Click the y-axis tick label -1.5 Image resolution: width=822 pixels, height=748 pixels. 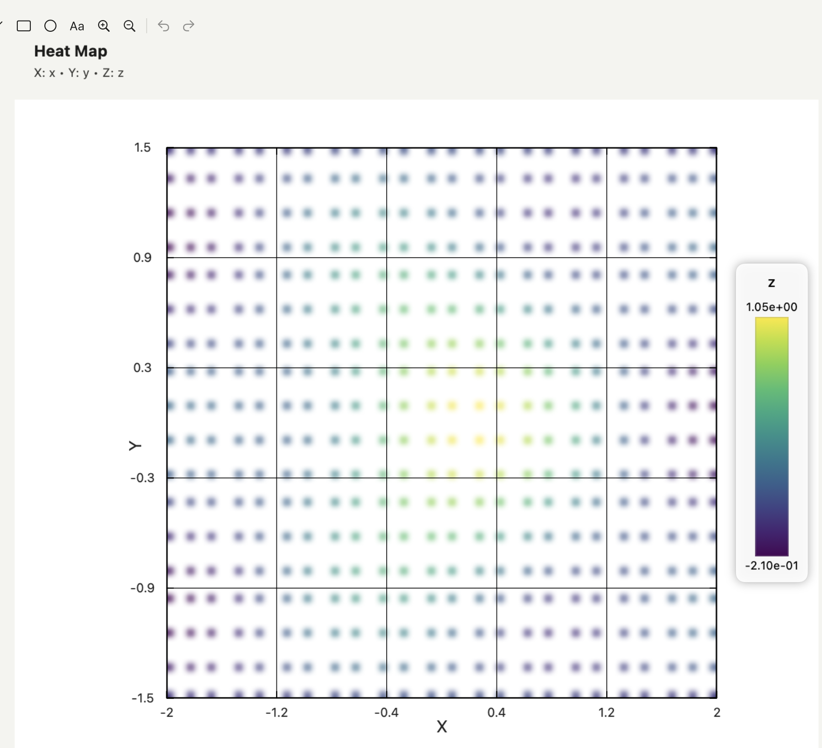pyautogui.click(x=142, y=698)
